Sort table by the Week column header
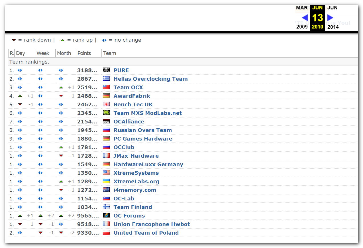This screenshot has width=363, height=248. tap(43, 53)
